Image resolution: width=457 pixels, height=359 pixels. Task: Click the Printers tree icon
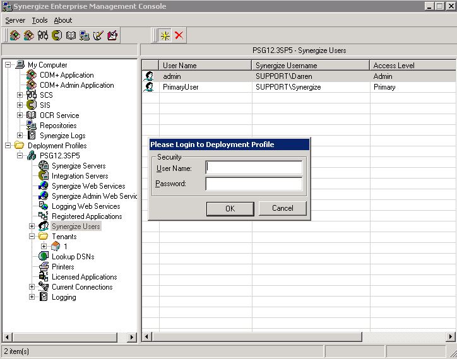(x=44, y=266)
